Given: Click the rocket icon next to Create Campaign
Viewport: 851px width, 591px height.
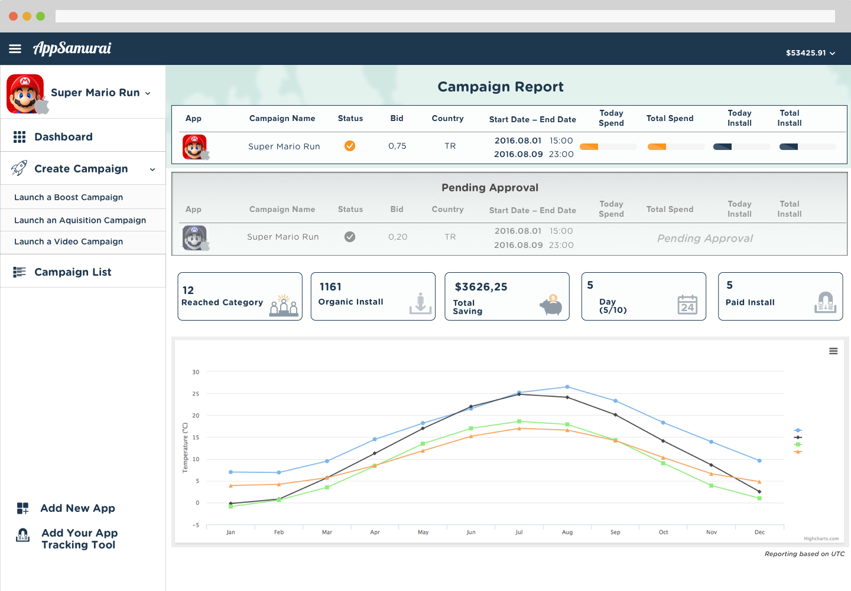Looking at the screenshot, I should click(x=19, y=168).
